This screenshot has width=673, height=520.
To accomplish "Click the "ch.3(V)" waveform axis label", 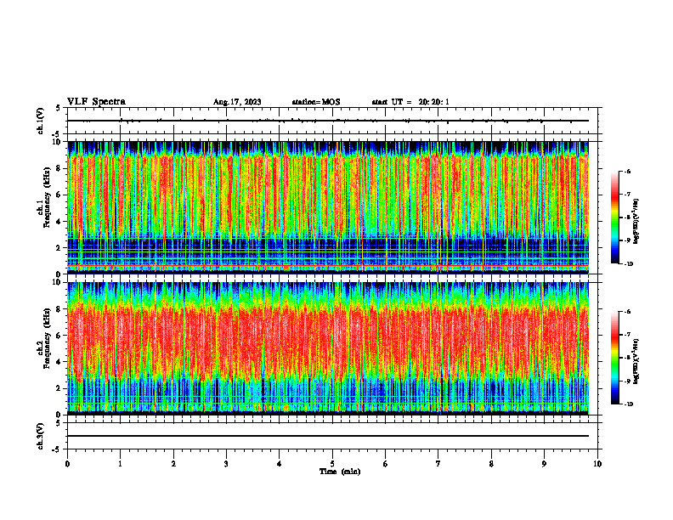I will point(41,436).
